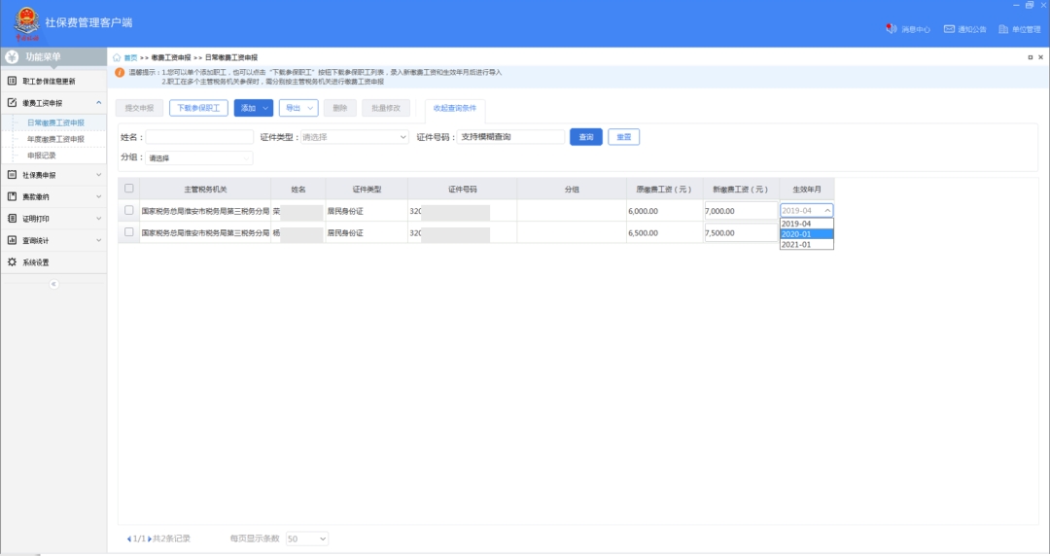Viewport: 1050px width, 556px height.
Task: Click the 姓名 input field
Action: [199, 137]
